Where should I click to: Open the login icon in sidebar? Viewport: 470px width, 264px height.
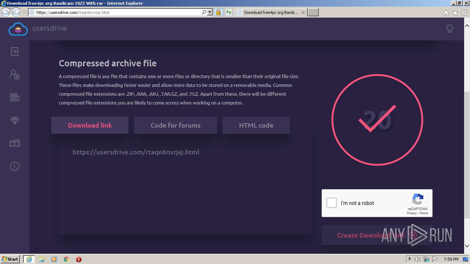click(x=15, y=51)
